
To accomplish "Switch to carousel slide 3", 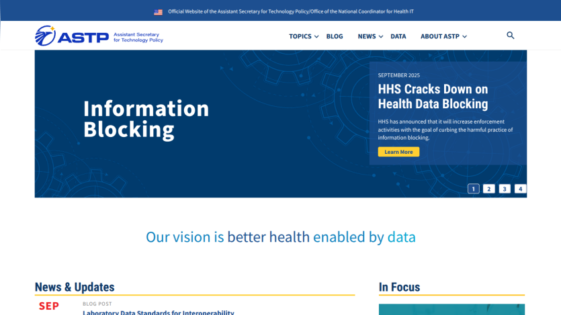I will coord(505,189).
